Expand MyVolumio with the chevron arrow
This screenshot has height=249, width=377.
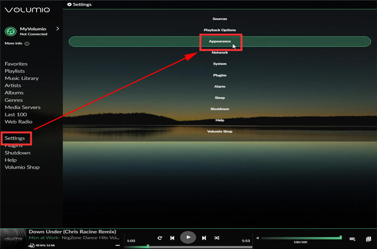[57, 29]
